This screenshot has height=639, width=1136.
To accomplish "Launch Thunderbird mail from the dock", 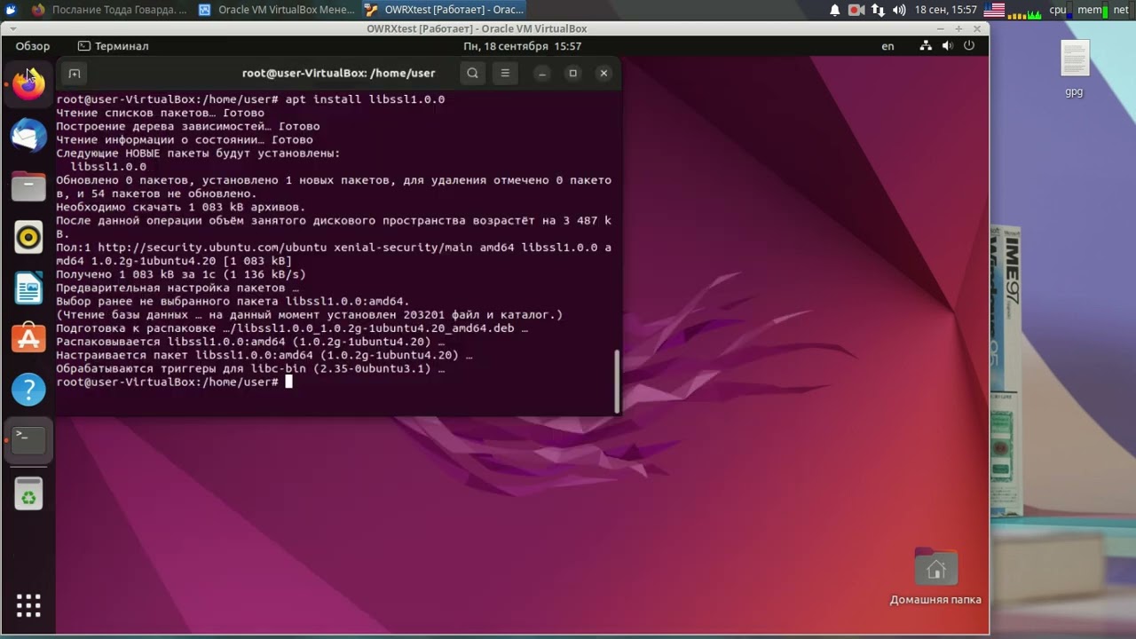I will point(28,136).
